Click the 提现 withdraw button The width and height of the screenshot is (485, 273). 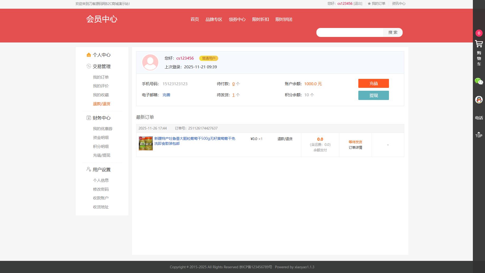[373, 95]
